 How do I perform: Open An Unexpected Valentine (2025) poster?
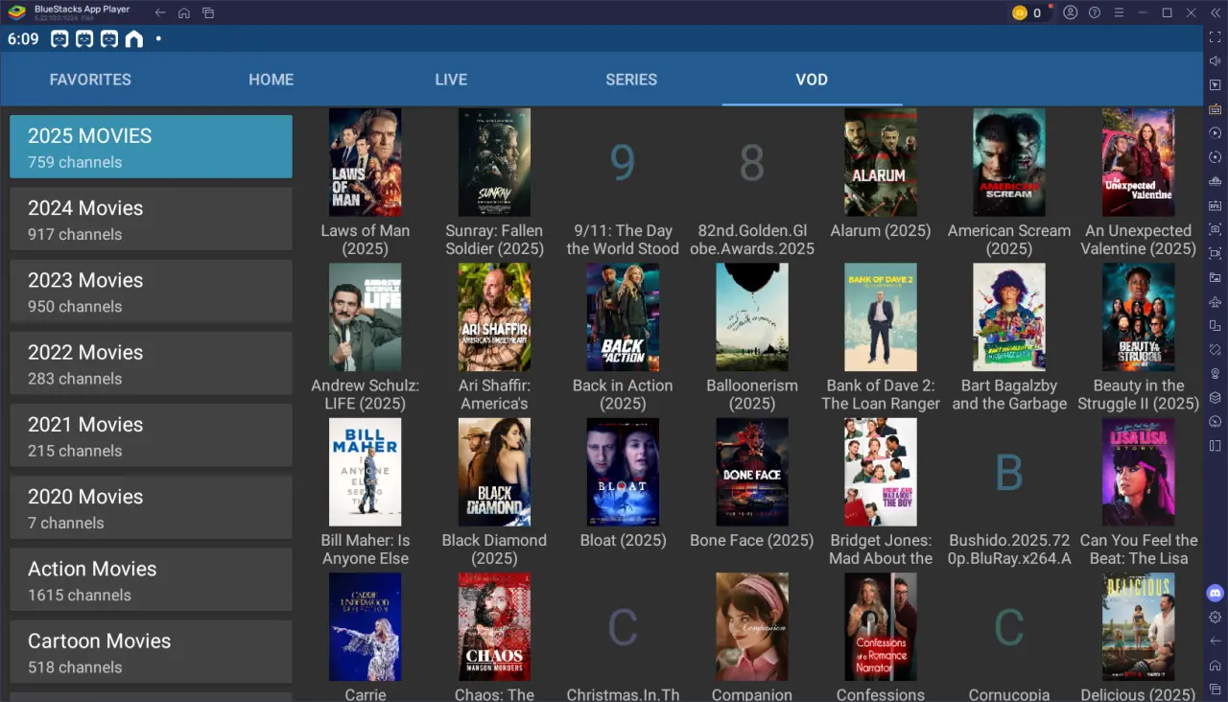point(1139,162)
